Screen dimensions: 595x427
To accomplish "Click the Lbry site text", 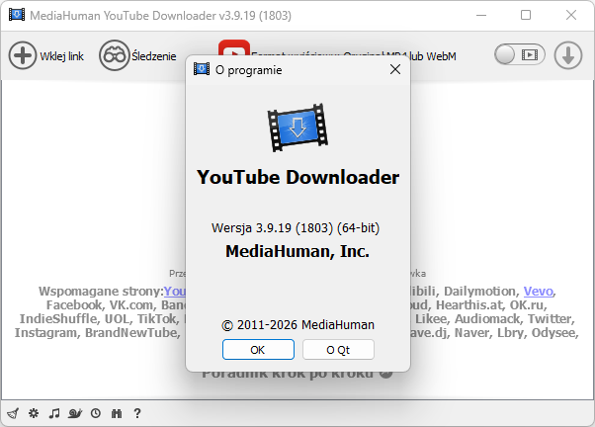I will click(511, 333).
